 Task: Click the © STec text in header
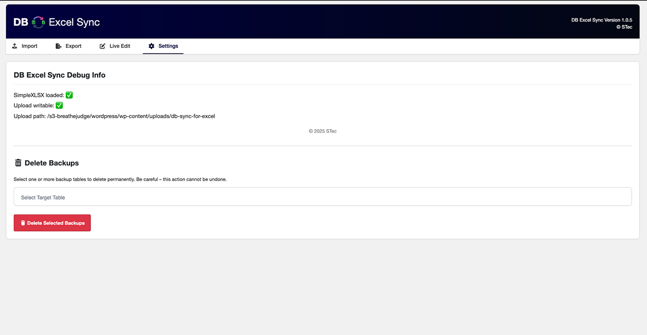(624, 27)
